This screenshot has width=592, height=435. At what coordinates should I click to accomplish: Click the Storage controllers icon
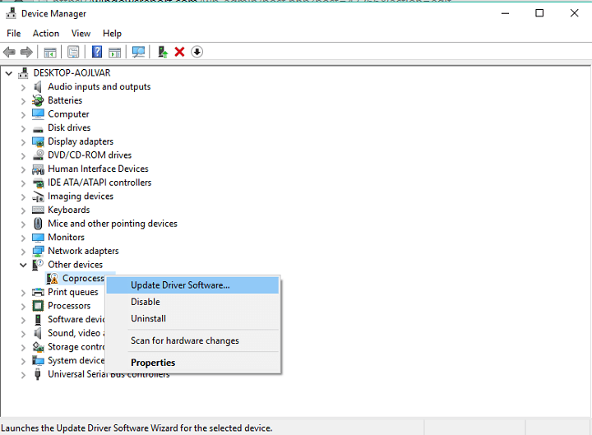[38, 347]
